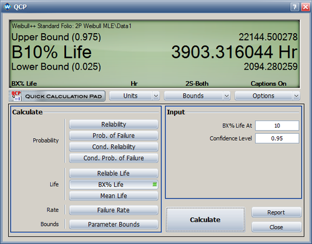Expand the Units dropdown arrow
This screenshot has height=244, width=312.
(x=156, y=96)
